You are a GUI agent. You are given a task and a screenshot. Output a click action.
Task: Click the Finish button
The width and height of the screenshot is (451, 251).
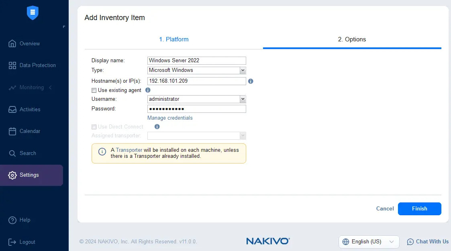(x=419, y=208)
